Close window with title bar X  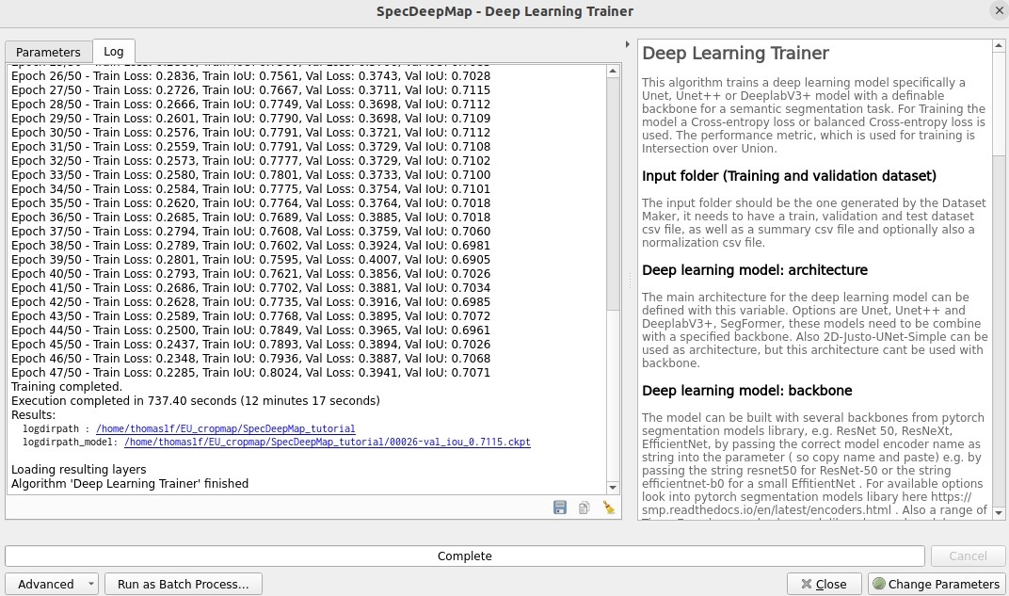pos(1000,10)
